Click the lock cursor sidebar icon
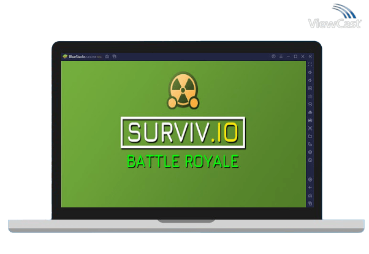The height and width of the screenshot is (254, 369). (310, 88)
